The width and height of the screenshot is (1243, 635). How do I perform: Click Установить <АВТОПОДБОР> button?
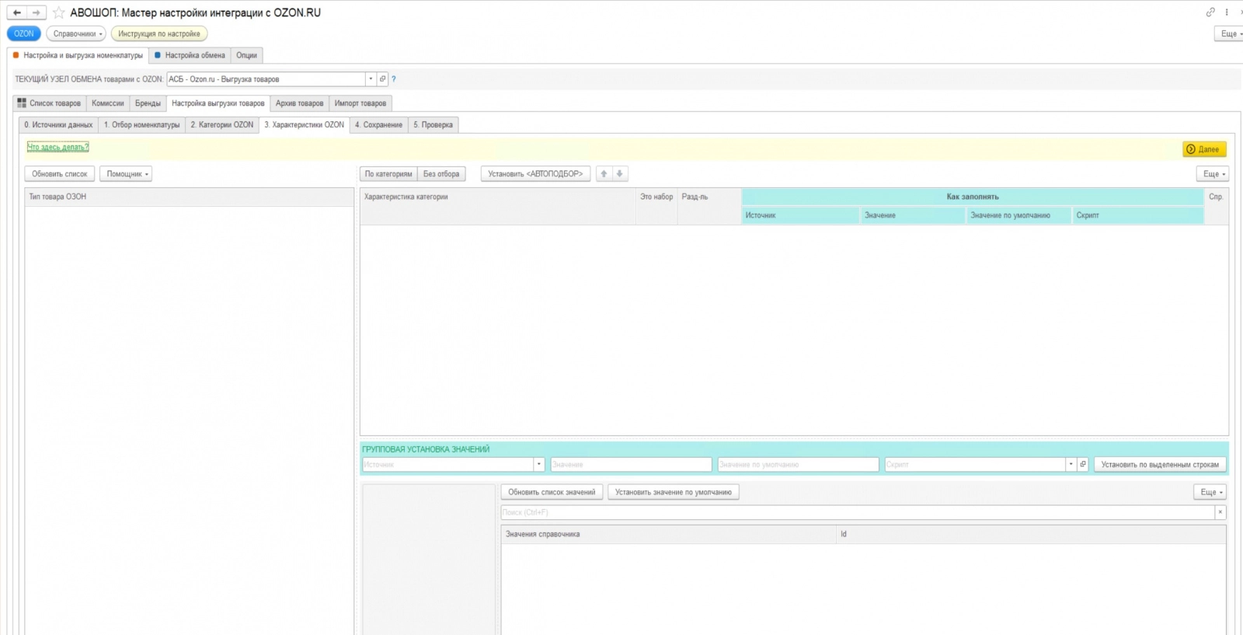click(x=535, y=174)
